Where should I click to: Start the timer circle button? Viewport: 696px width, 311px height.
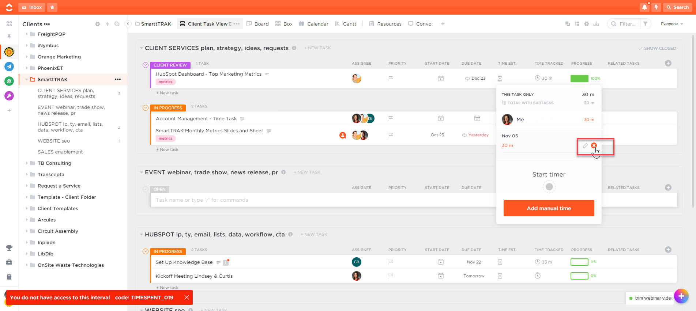(x=549, y=187)
